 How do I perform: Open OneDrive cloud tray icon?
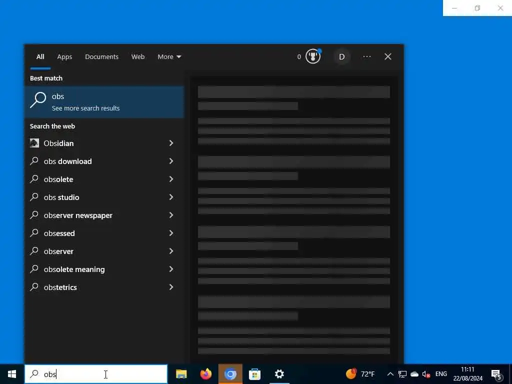pyautogui.click(x=414, y=374)
